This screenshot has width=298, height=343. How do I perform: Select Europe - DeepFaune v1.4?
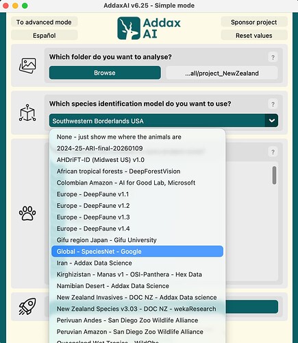click(137, 228)
